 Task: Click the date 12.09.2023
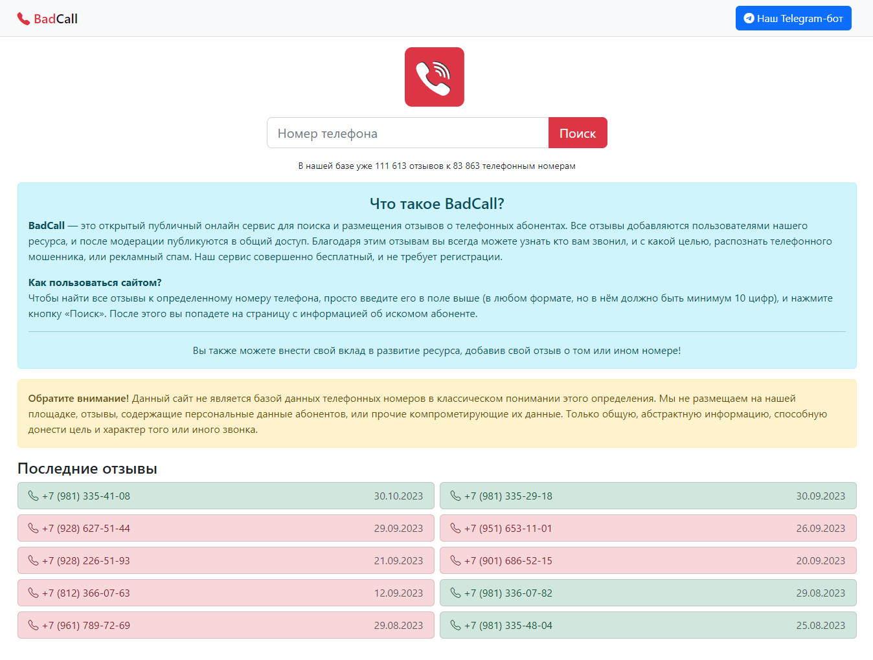[398, 593]
